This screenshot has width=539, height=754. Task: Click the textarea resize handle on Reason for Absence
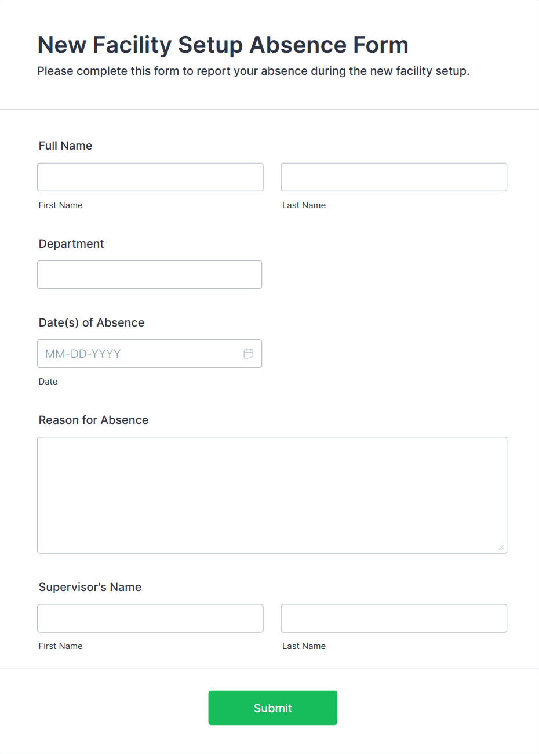[502, 547]
